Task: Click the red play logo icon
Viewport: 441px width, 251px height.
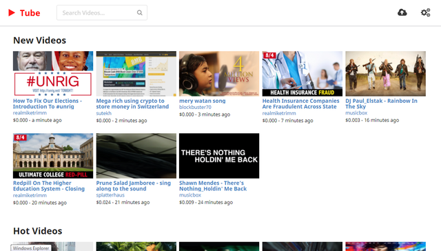Action: [x=12, y=12]
